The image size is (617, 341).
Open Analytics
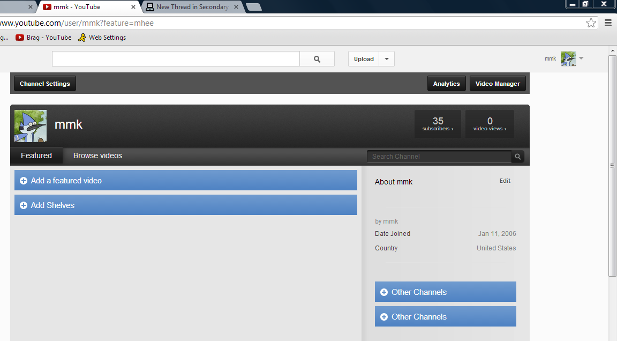(x=446, y=84)
